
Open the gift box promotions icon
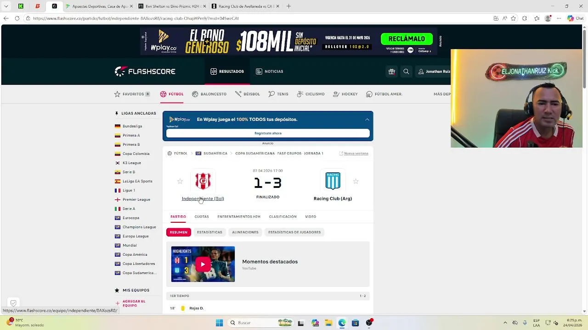[391, 71]
